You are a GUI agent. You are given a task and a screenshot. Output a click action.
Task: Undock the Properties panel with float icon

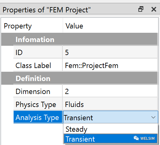141,9
